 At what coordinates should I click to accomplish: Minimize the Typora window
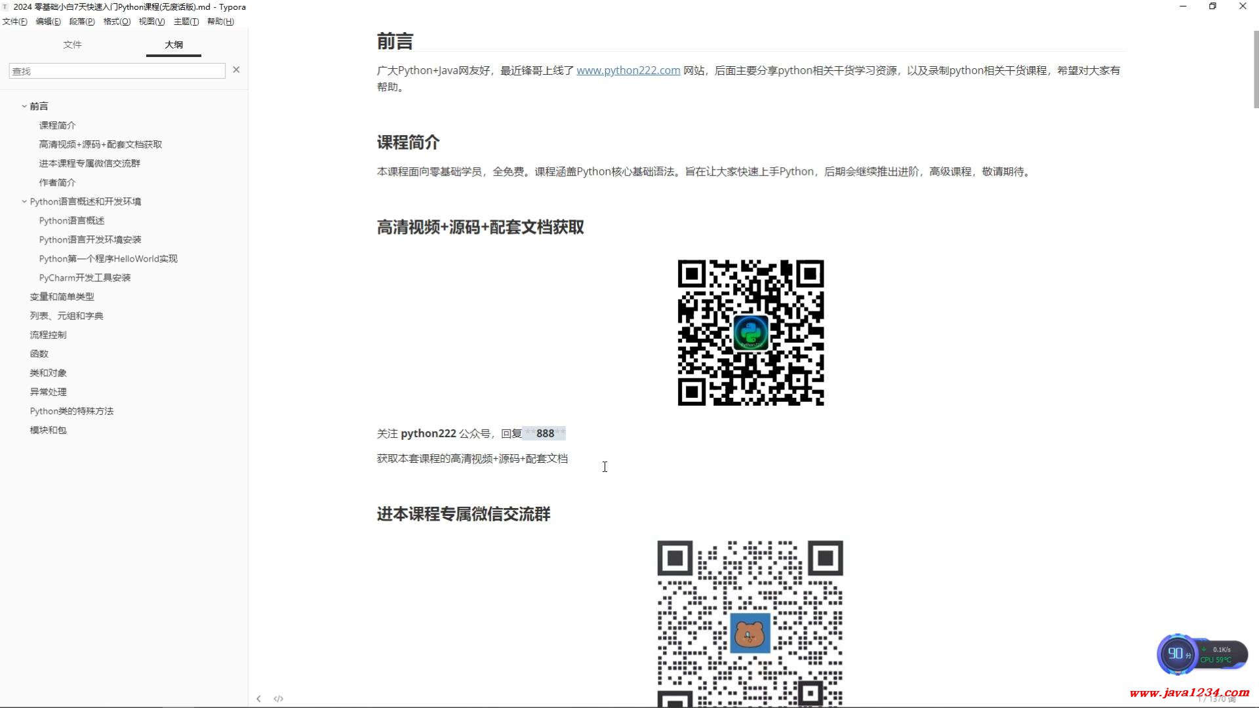click(1183, 7)
